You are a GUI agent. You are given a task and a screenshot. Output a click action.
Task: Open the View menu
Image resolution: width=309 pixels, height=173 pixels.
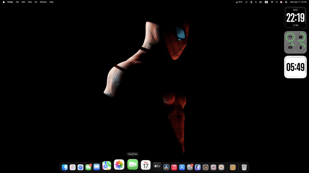point(30,2)
